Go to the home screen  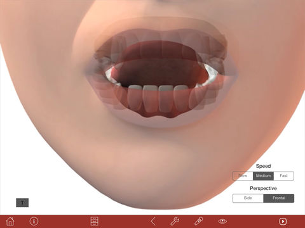(10, 221)
